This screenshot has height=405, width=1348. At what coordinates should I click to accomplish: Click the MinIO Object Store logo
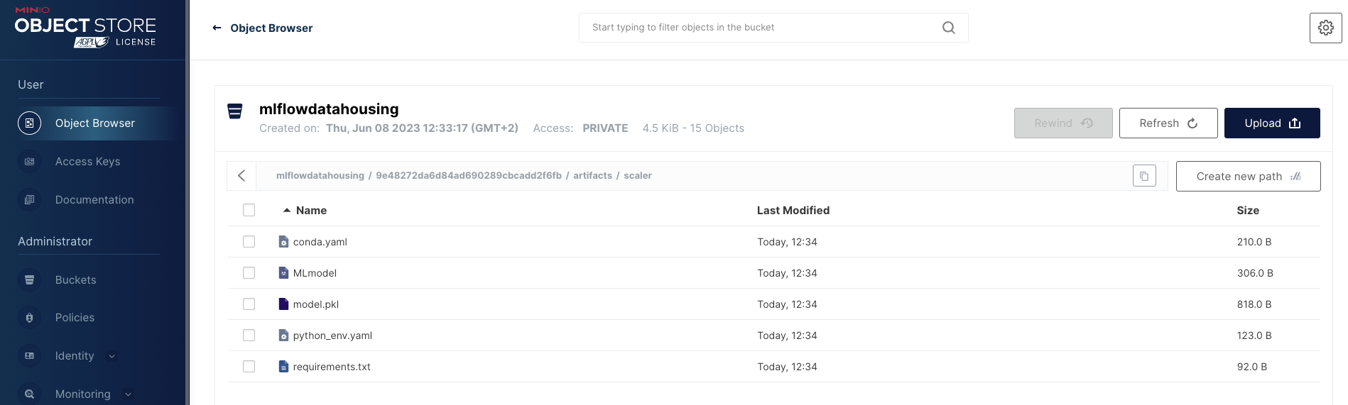tap(85, 27)
